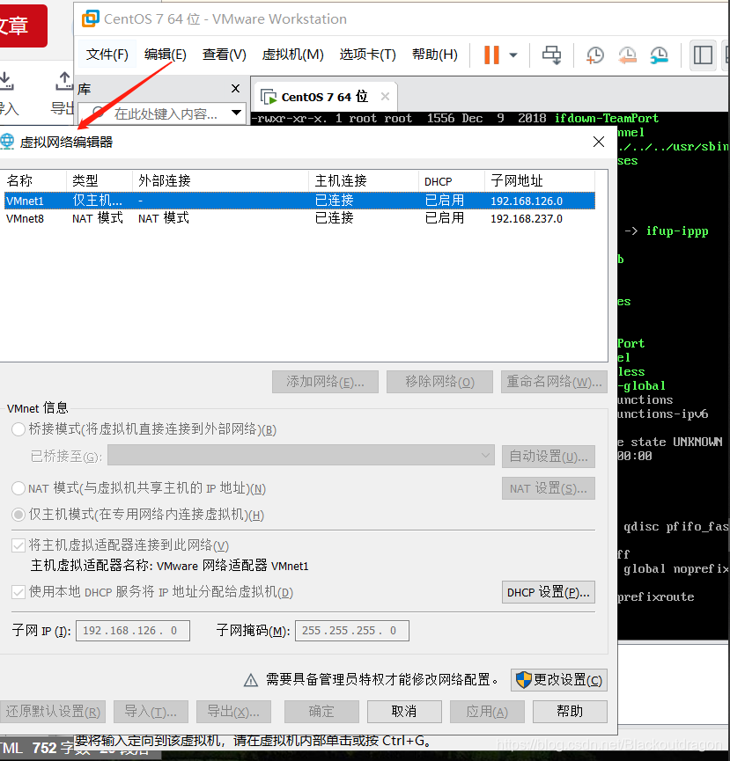Click the 应用(A) button
This screenshot has height=761, width=730.
pyautogui.click(x=487, y=712)
